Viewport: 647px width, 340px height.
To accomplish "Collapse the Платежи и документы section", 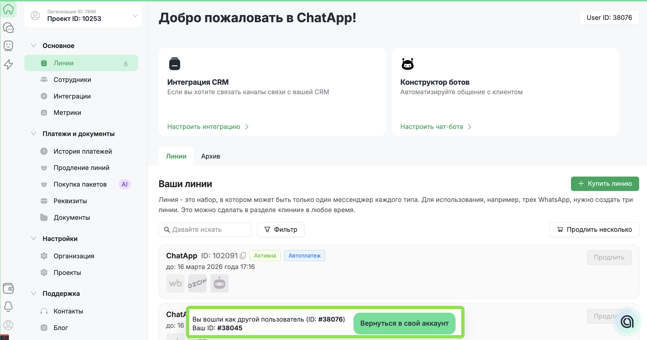I will [33, 134].
